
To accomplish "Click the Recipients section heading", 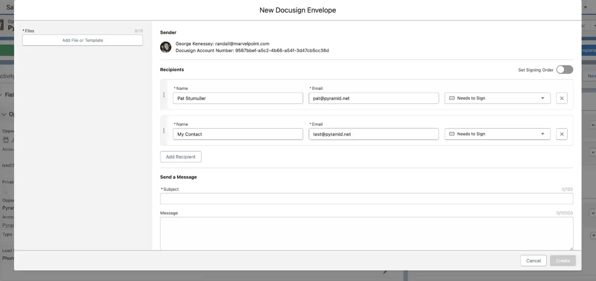I will [172, 70].
